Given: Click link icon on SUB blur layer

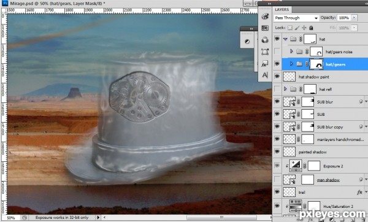Looking at the screenshot, I should tap(298, 102).
